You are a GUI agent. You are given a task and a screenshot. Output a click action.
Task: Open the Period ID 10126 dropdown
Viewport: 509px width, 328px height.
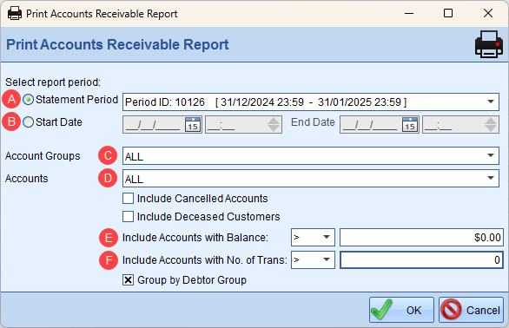(311, 102)
